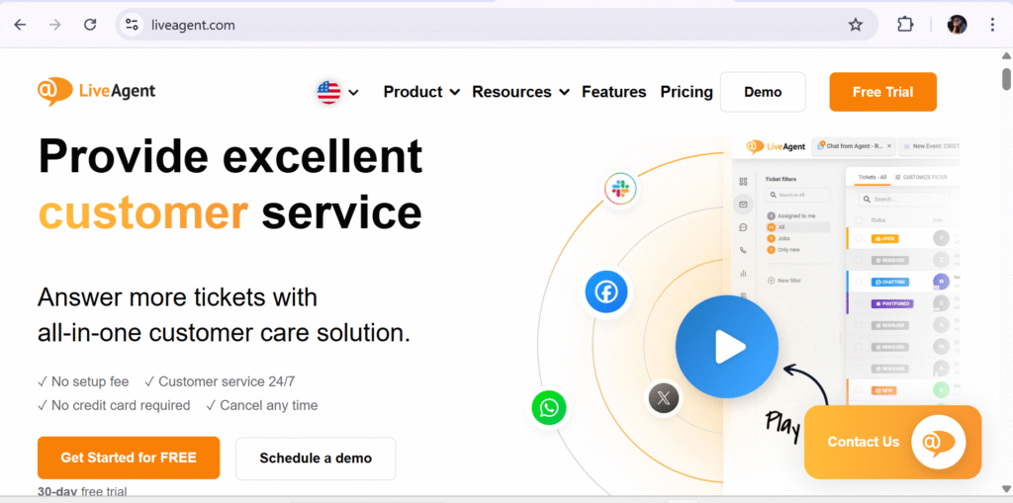Click the LiveAgent logo in header
This screenshot has height=503, width=1013.
pyautogui.click(x=96, y=91)
